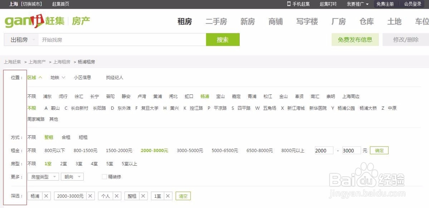Choose the 短租 rental method
Screen dimensions: 429x208
[83, 138]
